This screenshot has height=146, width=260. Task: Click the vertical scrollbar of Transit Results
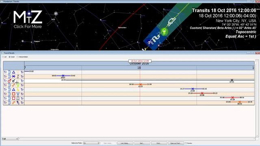coord(257,98)
